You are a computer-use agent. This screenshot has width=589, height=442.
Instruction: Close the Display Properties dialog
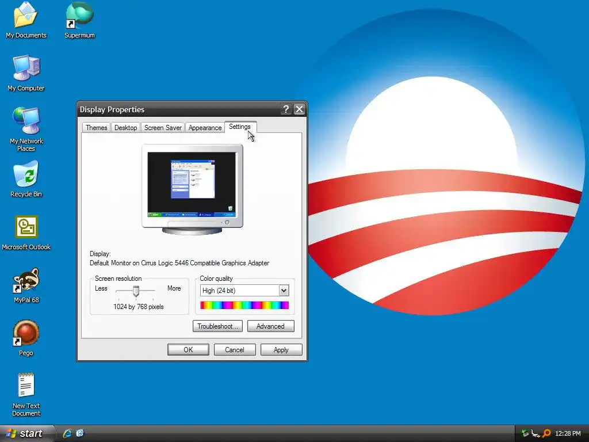tap(299, 109)
